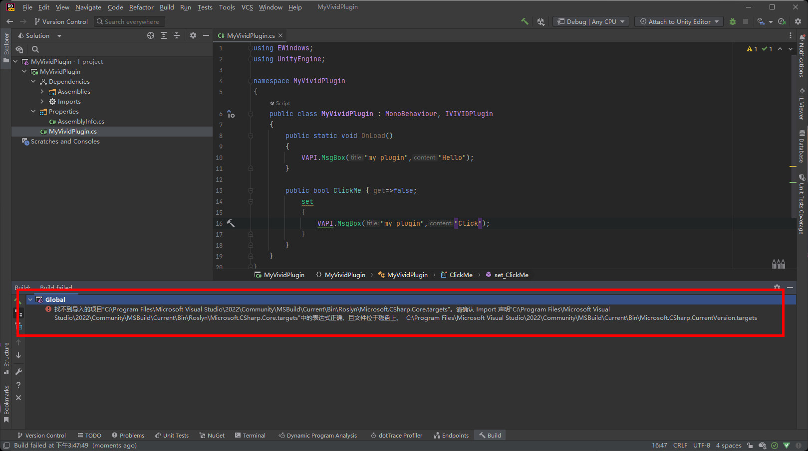Close Build panel with the X icon
Screen dimensions: 808x451
point(18,398)
